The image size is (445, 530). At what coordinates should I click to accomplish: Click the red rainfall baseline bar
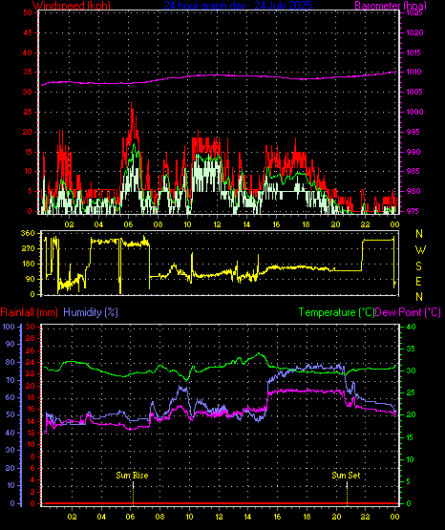coord(220,503)
